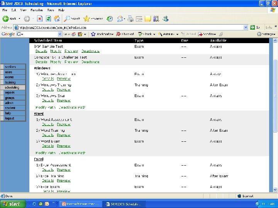Click Send to icon on Google toolbar

[200, 34]
